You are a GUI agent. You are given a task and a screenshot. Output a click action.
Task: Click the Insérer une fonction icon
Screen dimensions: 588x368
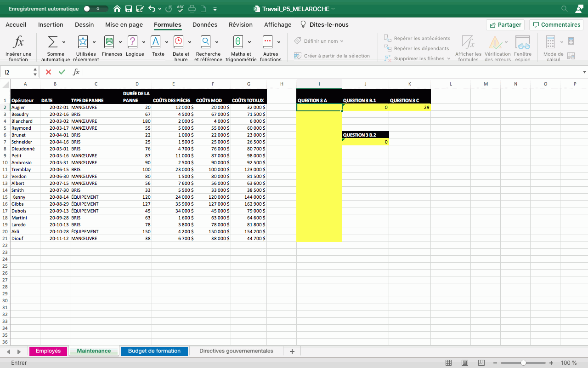(18, 42)
